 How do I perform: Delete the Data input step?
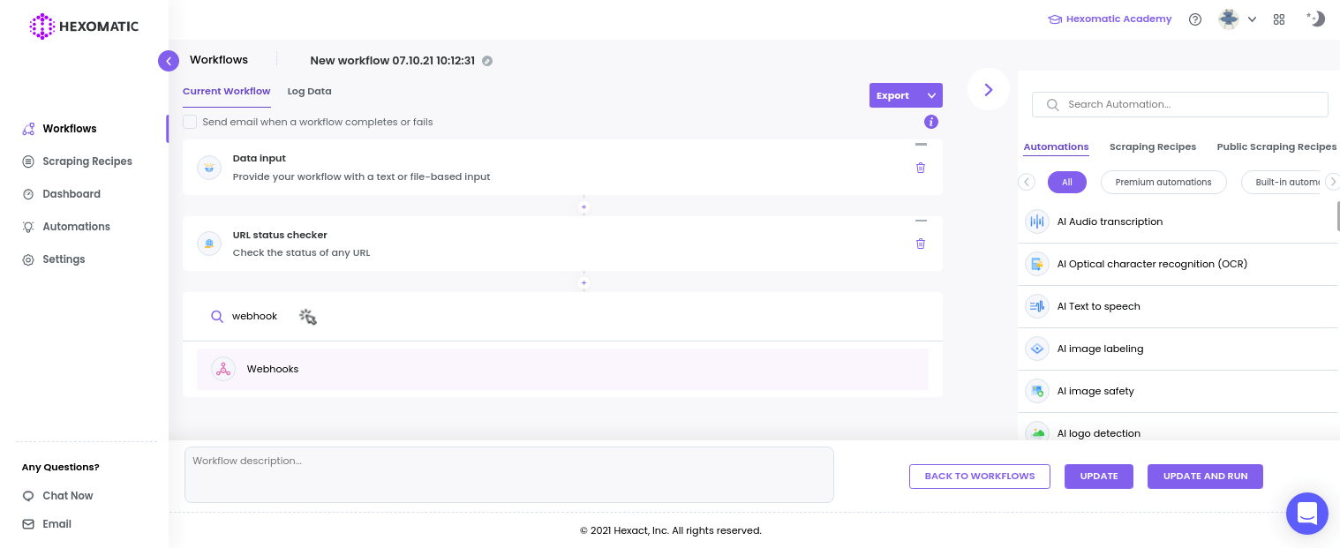(x=921, y=168)
